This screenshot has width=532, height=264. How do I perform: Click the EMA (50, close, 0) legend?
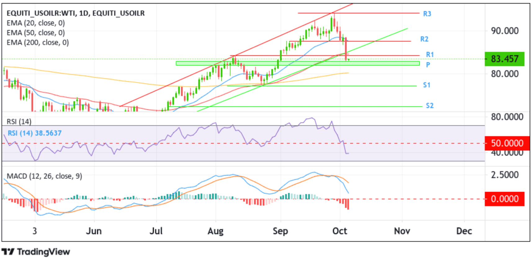click(x=36, y=33)
